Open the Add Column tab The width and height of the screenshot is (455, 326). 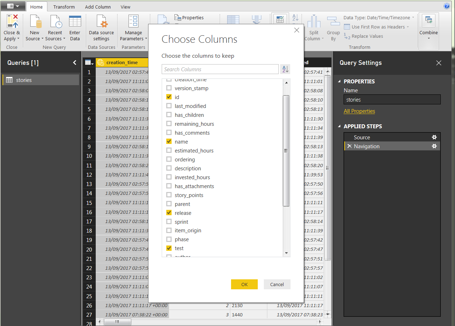pos(98,7)
